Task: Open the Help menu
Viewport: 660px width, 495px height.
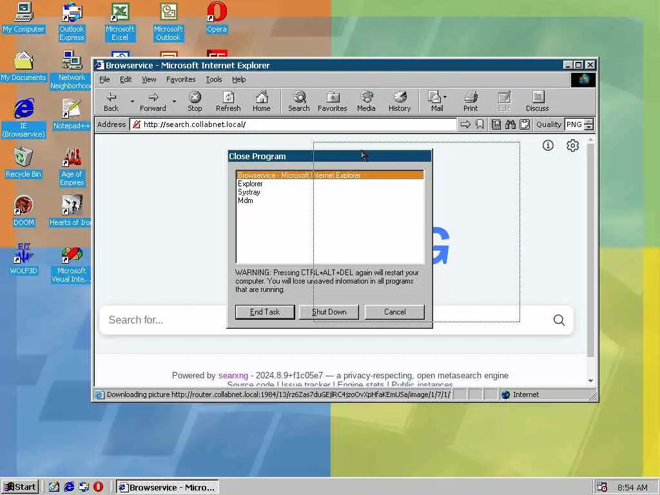Action: point(238,79)
